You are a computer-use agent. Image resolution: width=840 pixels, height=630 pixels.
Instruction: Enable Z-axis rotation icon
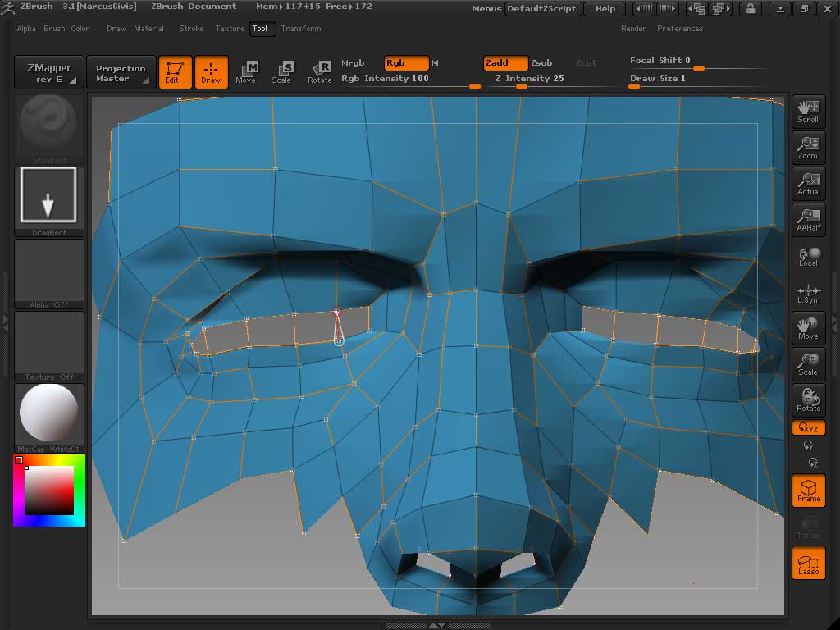coord(813,463)
